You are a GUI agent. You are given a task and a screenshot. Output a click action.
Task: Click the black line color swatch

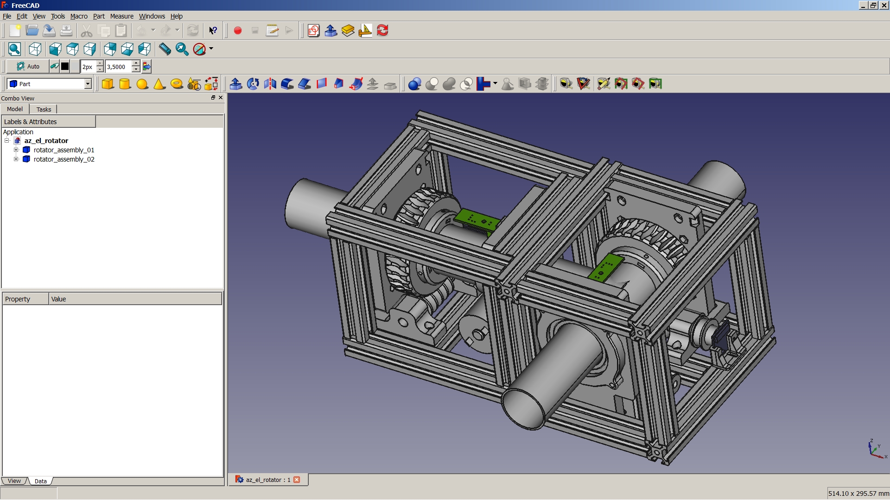click(x=65, y=66)
